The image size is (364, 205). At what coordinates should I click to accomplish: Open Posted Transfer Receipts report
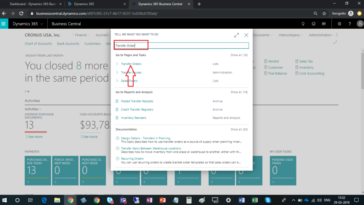137,101
